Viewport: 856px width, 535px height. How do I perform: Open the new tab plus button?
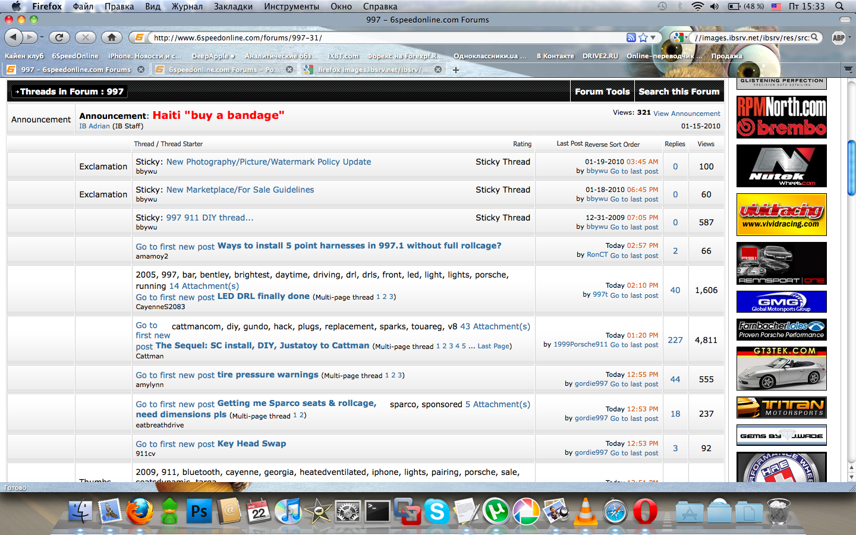(456, 70)
